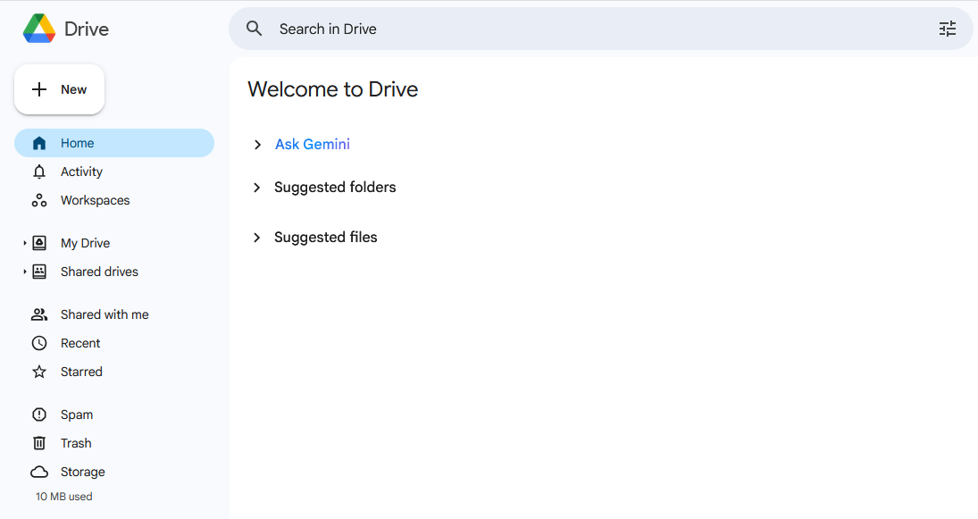The height and width of the screenshot is (519, 978).
Task: Click the Spam warning icon
Action: 39,414
